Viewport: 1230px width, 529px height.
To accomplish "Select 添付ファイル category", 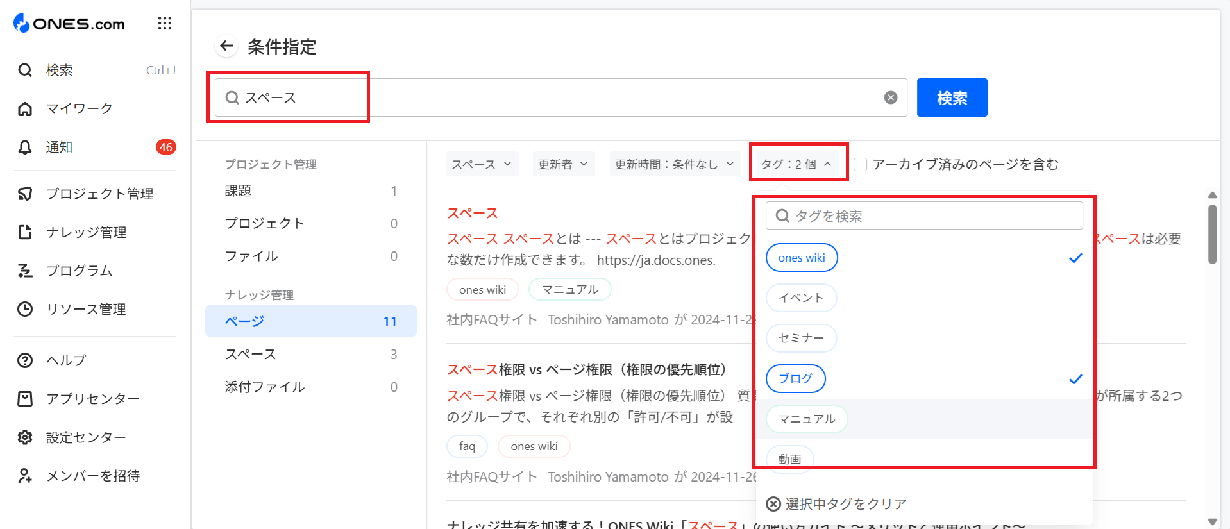I will click(311, 387).
